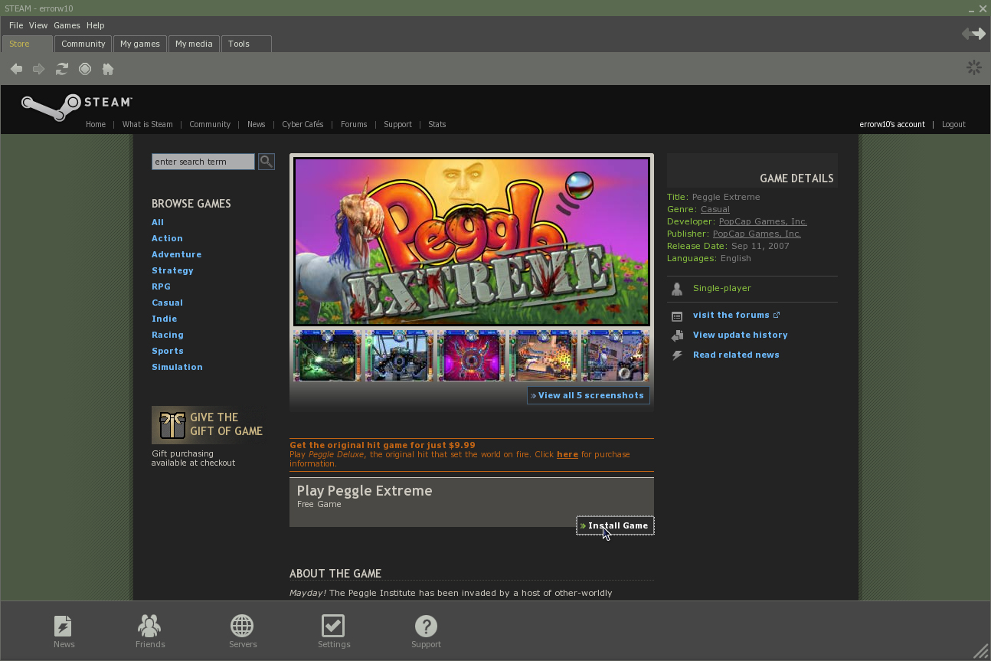Go forward with the browser forward arrow
Viewport: 991px width, 661px height.
(38, 69)
